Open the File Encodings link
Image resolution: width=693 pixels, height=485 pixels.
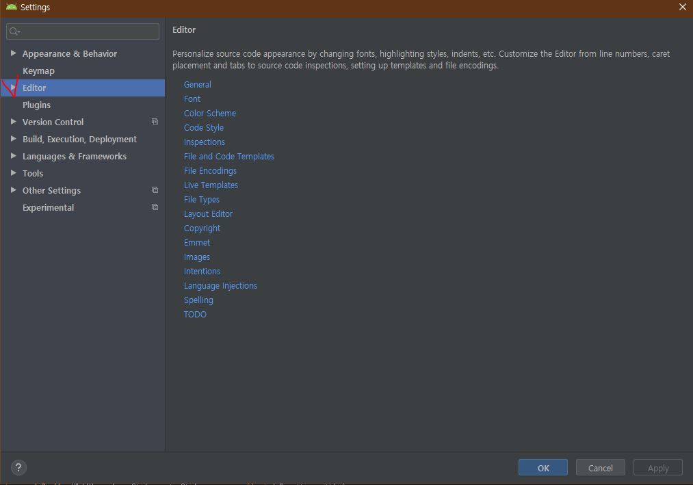pyautogui.click(x=211, y=170)
